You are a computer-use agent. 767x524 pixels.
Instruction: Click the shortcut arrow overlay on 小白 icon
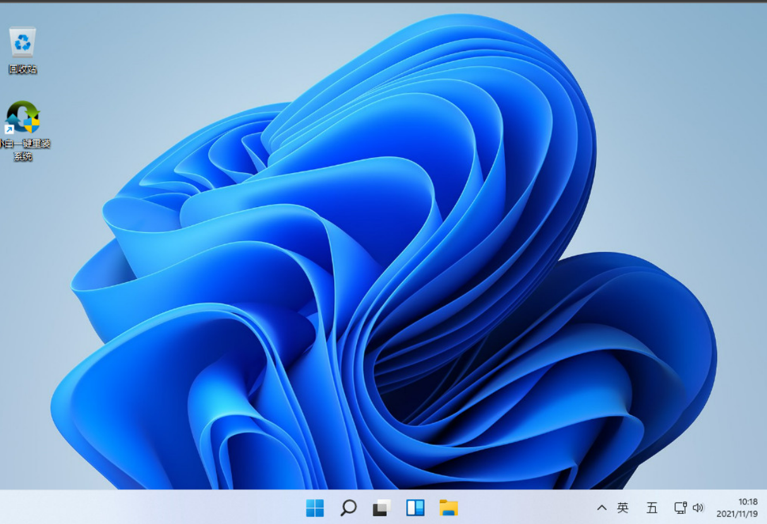(9, 129)
